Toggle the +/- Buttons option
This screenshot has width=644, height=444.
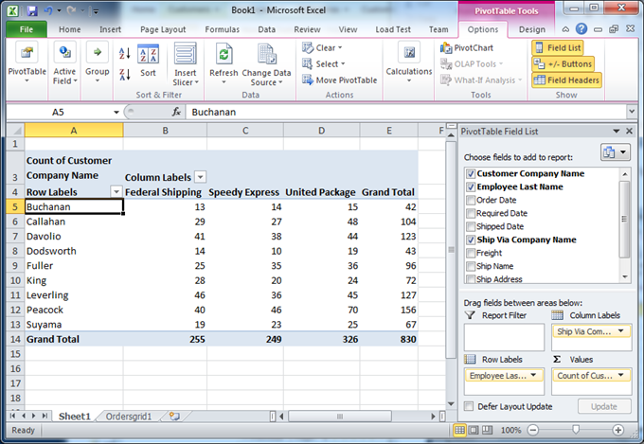pos(563,64)
